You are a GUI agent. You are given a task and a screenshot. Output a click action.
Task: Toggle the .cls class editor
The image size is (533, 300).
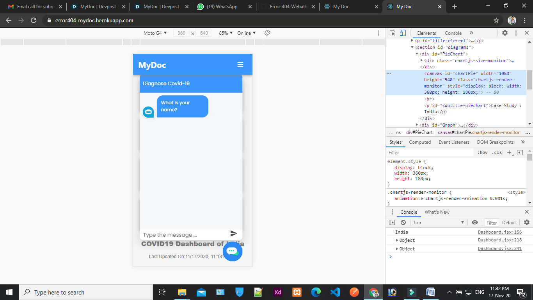pos(497,153)
